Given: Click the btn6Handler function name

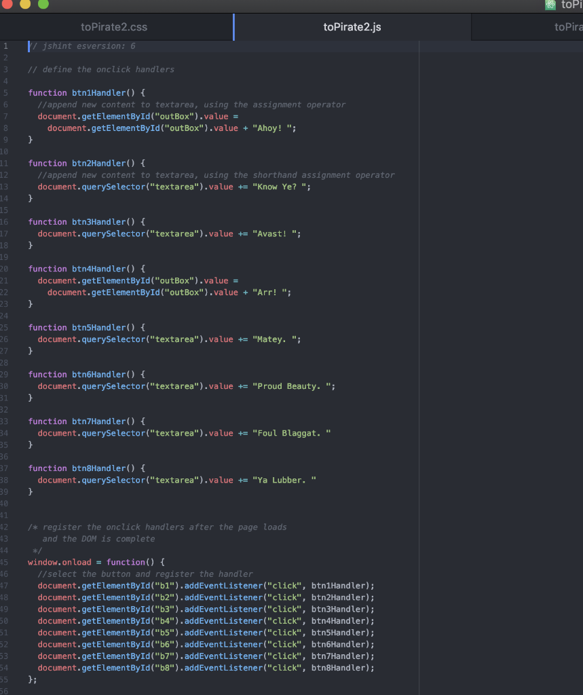Looking at the screenshot, I should (x=99, y=375).
